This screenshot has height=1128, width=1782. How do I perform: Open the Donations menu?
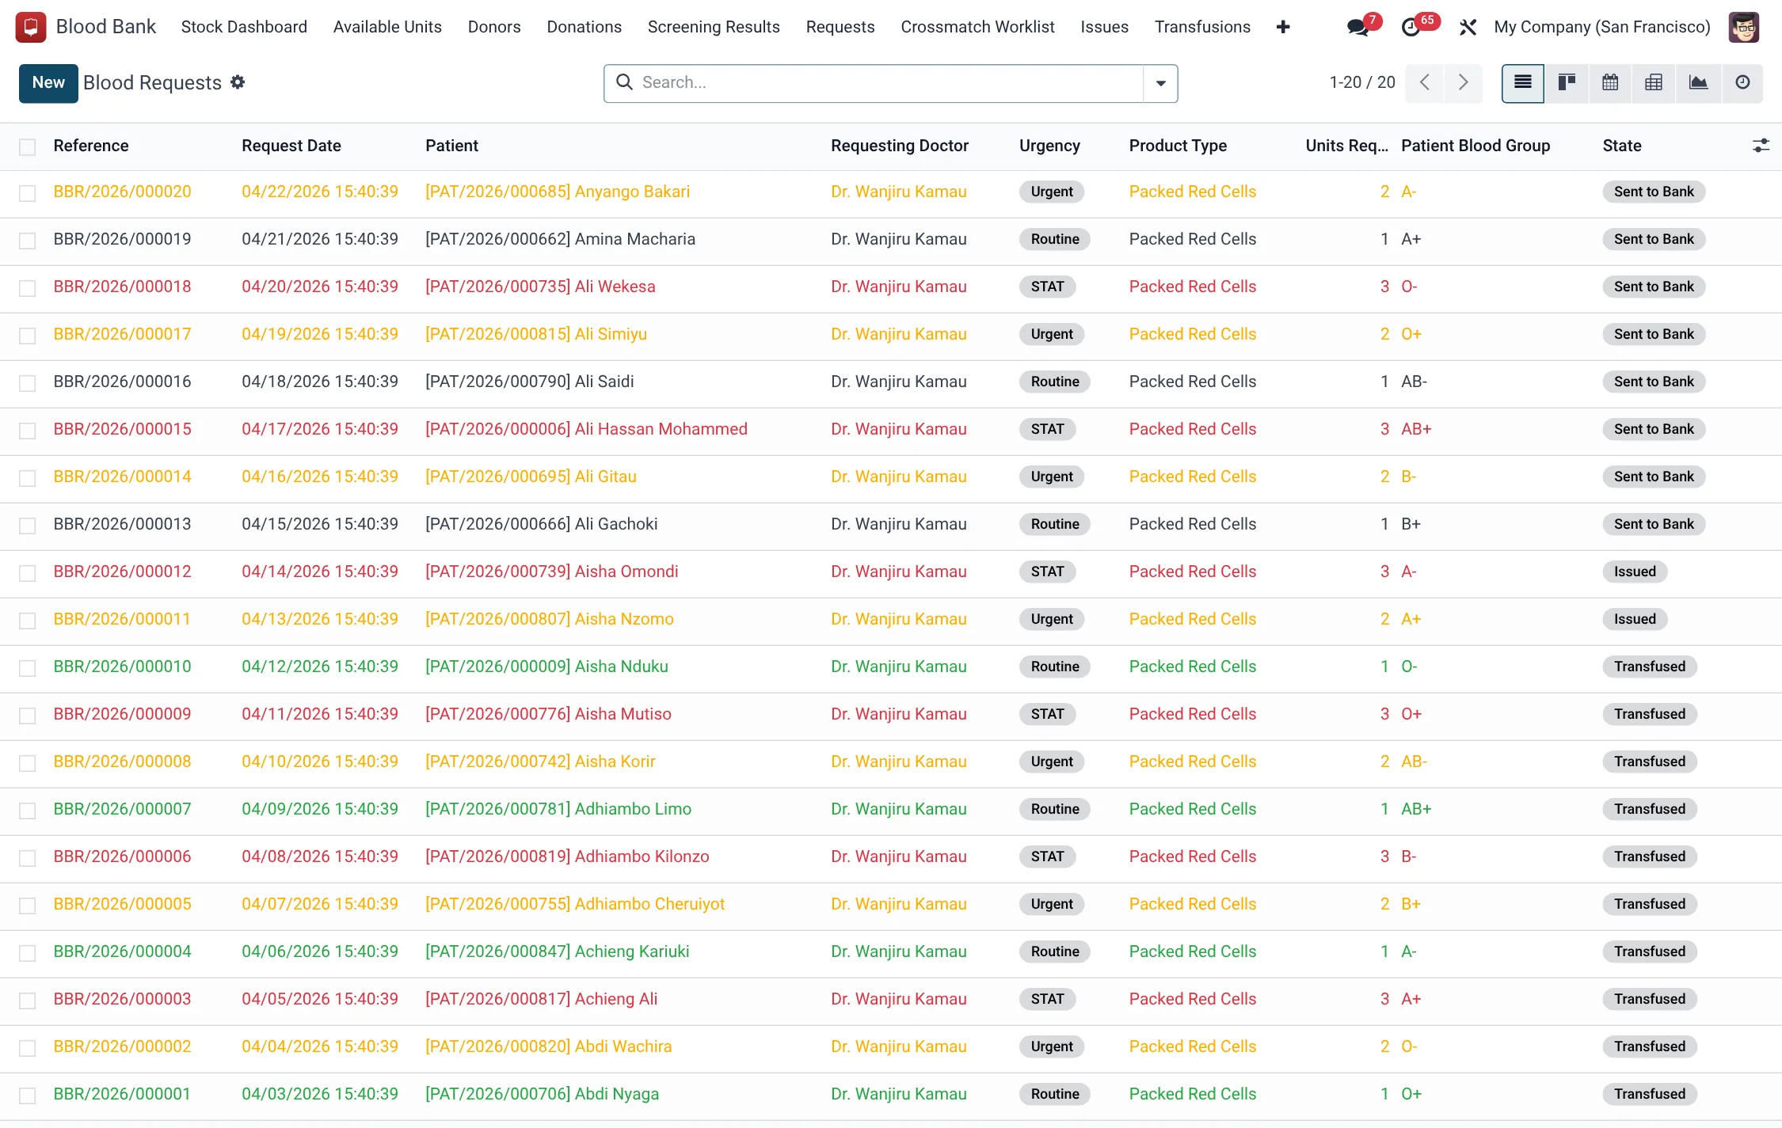[584, 27]
